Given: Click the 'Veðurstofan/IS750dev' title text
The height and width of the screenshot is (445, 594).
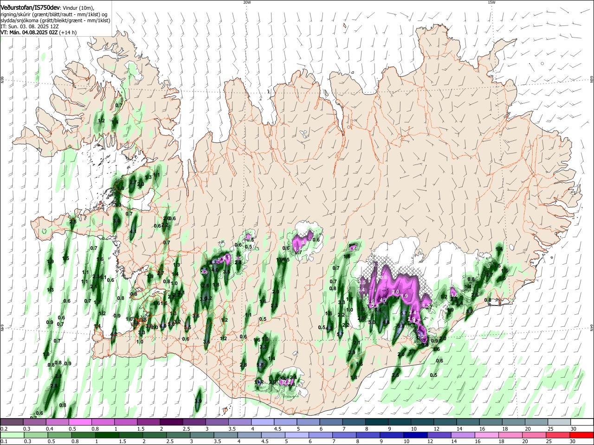Looking at the screenshot, I should click(30, 7).
